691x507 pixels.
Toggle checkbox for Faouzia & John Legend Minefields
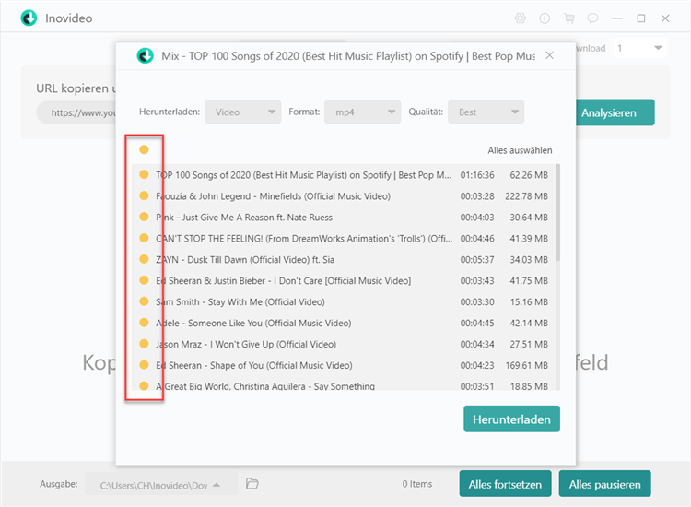point(144,195)
